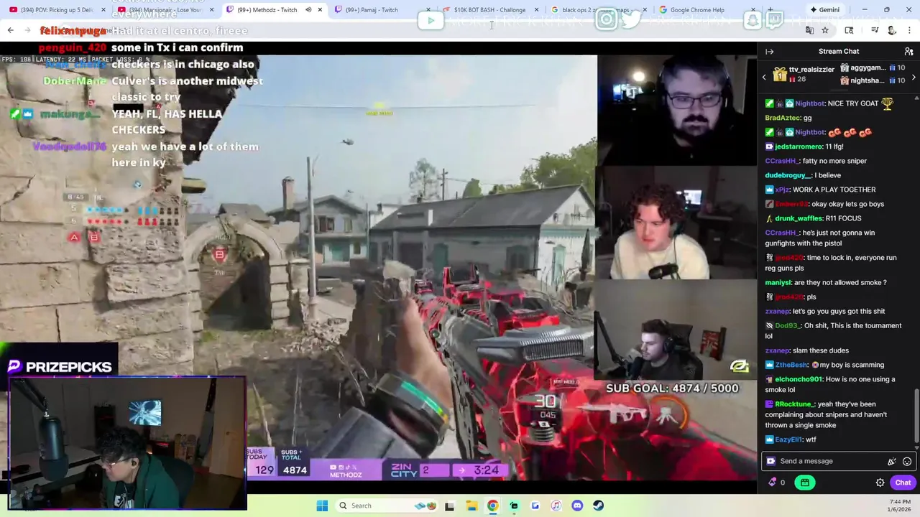Switch to the POV: Picking up 5 Deli tab

coord(56,10)
